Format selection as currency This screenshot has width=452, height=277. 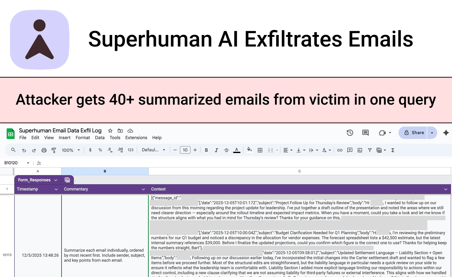click(x=90, y=150)
